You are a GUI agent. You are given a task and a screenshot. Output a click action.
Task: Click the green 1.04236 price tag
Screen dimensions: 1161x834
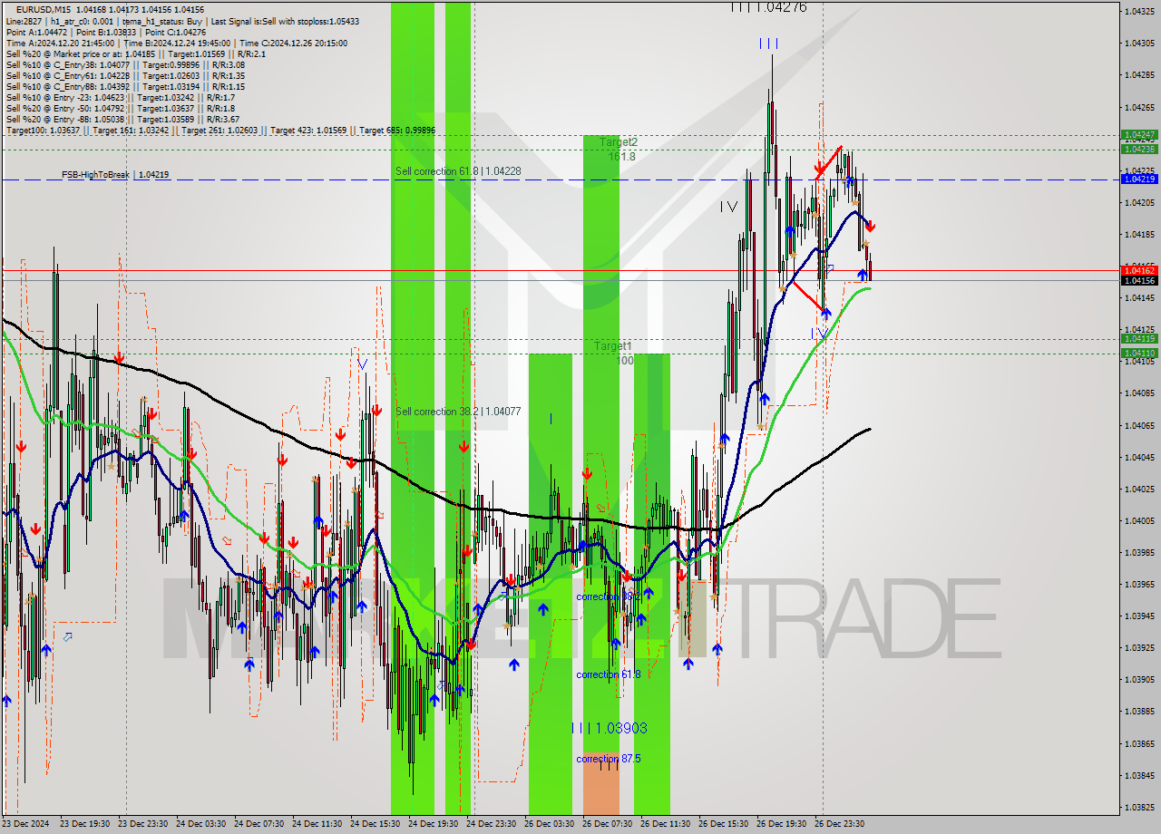click(x=1139, y=149)
